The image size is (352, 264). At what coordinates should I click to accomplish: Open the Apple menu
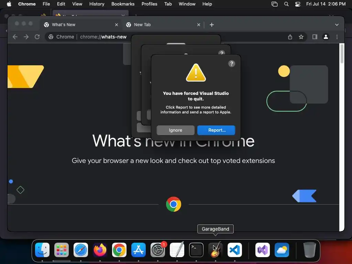[9, 4]
